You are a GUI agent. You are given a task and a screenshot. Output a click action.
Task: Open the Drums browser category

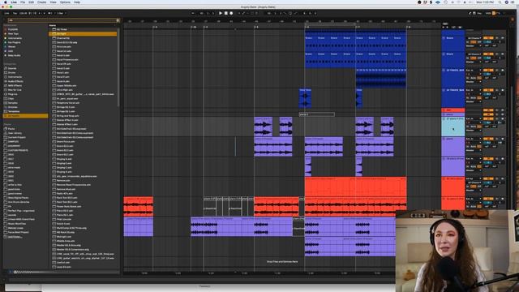tap(12, 72)
